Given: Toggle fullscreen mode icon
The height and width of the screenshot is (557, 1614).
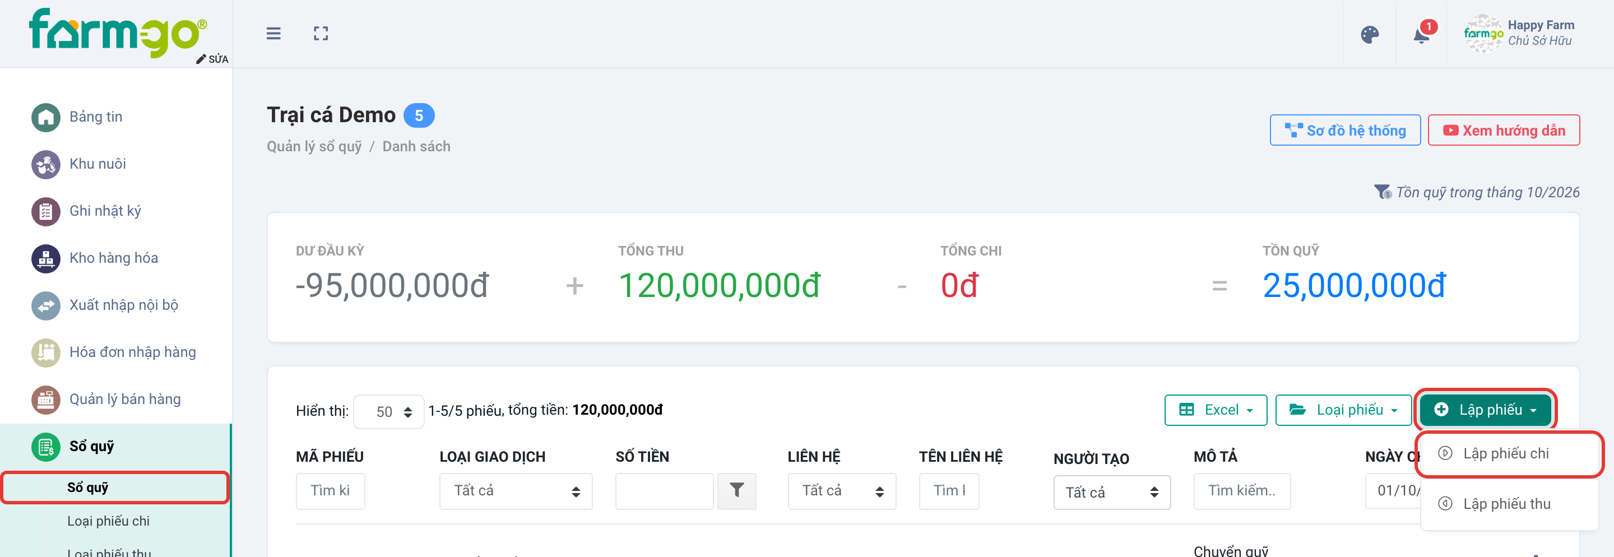Looking at the screenshot, I should (321, 33).
